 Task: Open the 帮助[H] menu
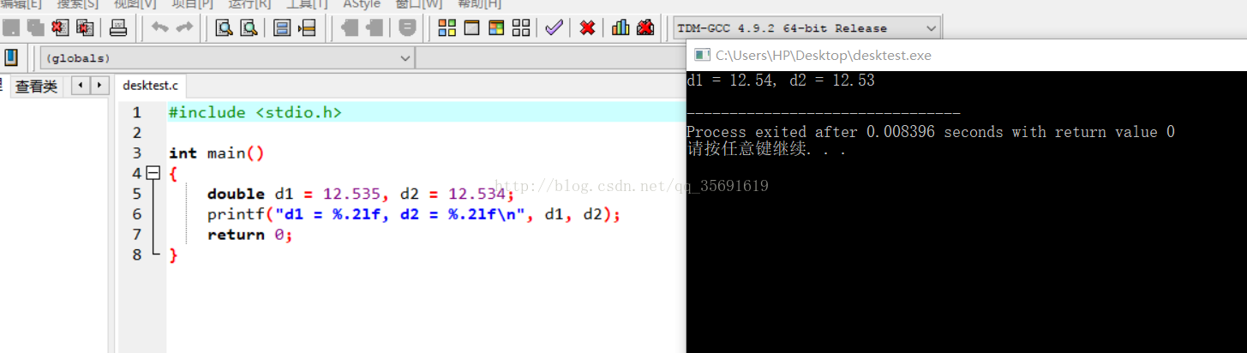[480, 4]
